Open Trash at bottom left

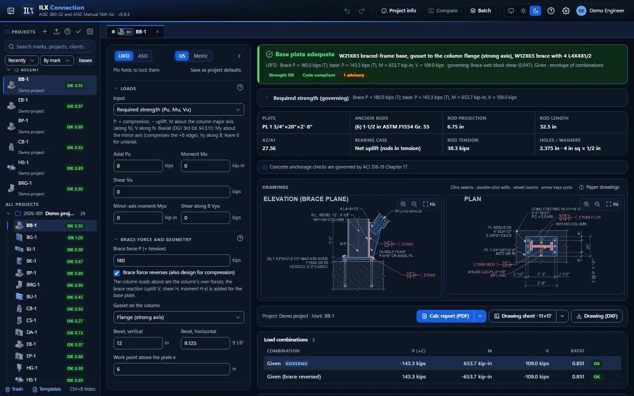click(x=14, y=389)
